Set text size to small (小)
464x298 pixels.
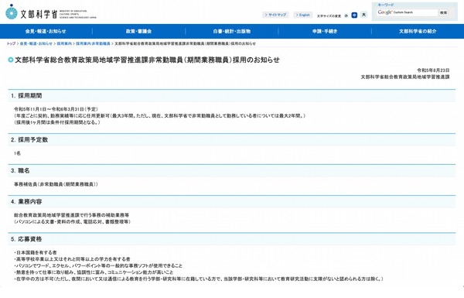[346, 15]
